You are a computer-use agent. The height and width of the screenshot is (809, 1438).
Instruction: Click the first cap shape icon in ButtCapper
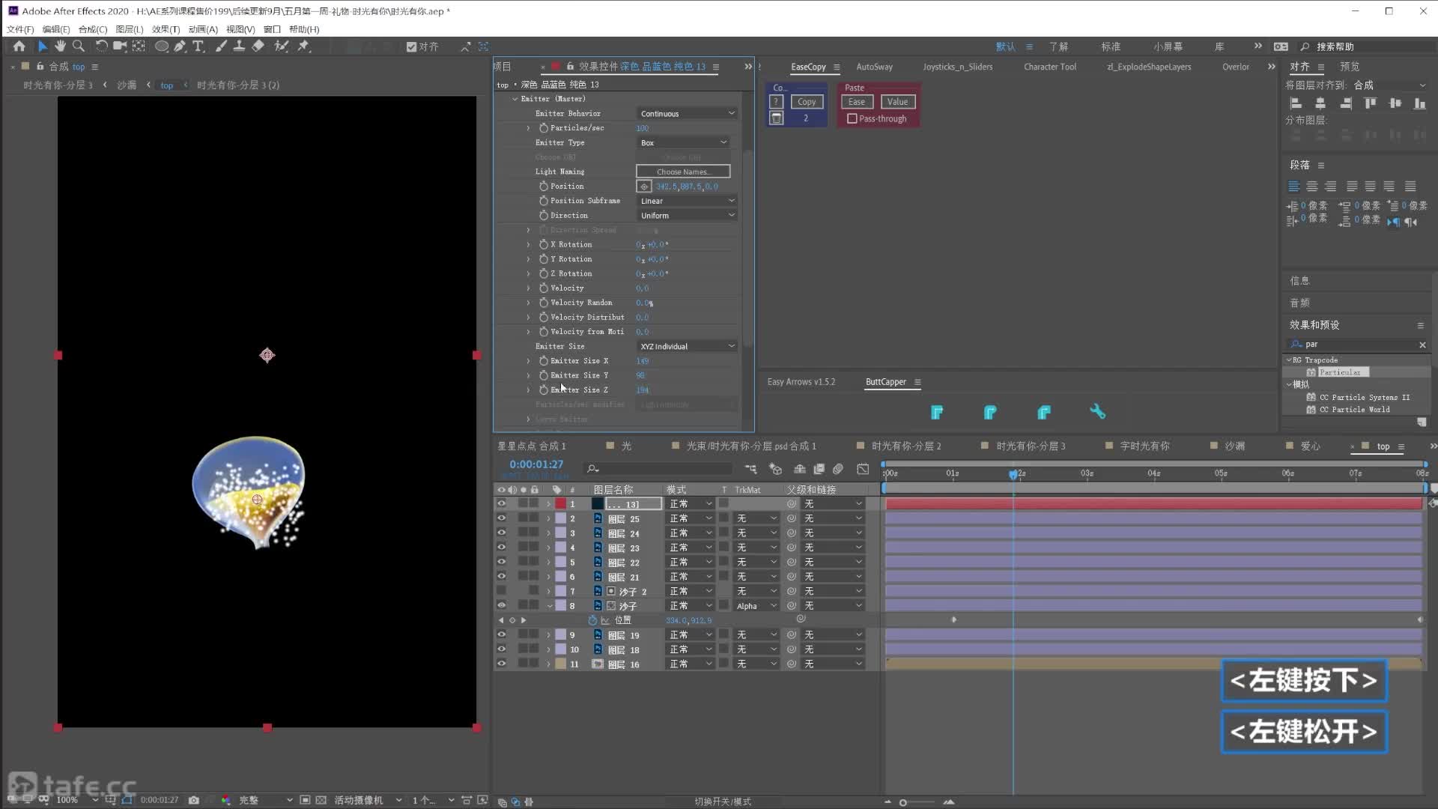(x=936, y=412)
